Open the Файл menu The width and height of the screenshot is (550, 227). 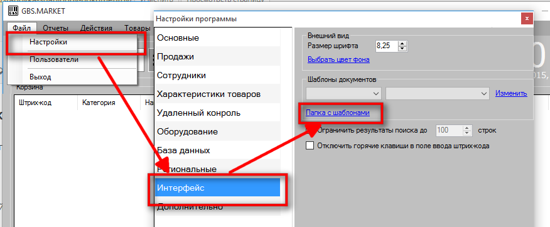pyautogui.click(x=22, y=28)
